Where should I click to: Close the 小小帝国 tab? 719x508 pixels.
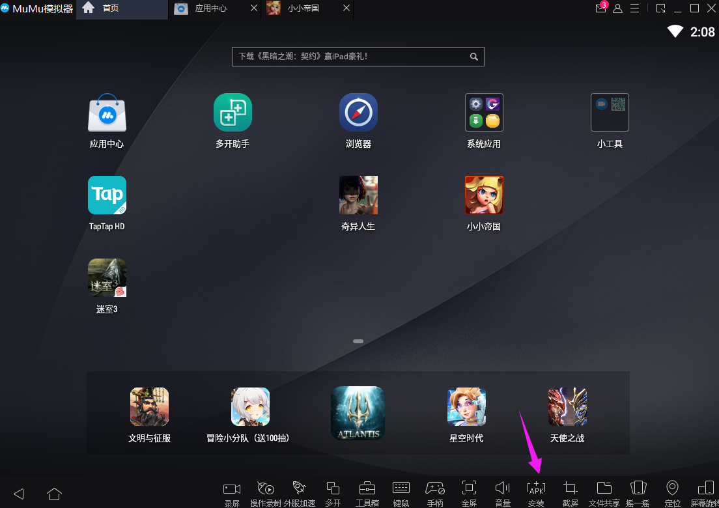click(346, 8)
